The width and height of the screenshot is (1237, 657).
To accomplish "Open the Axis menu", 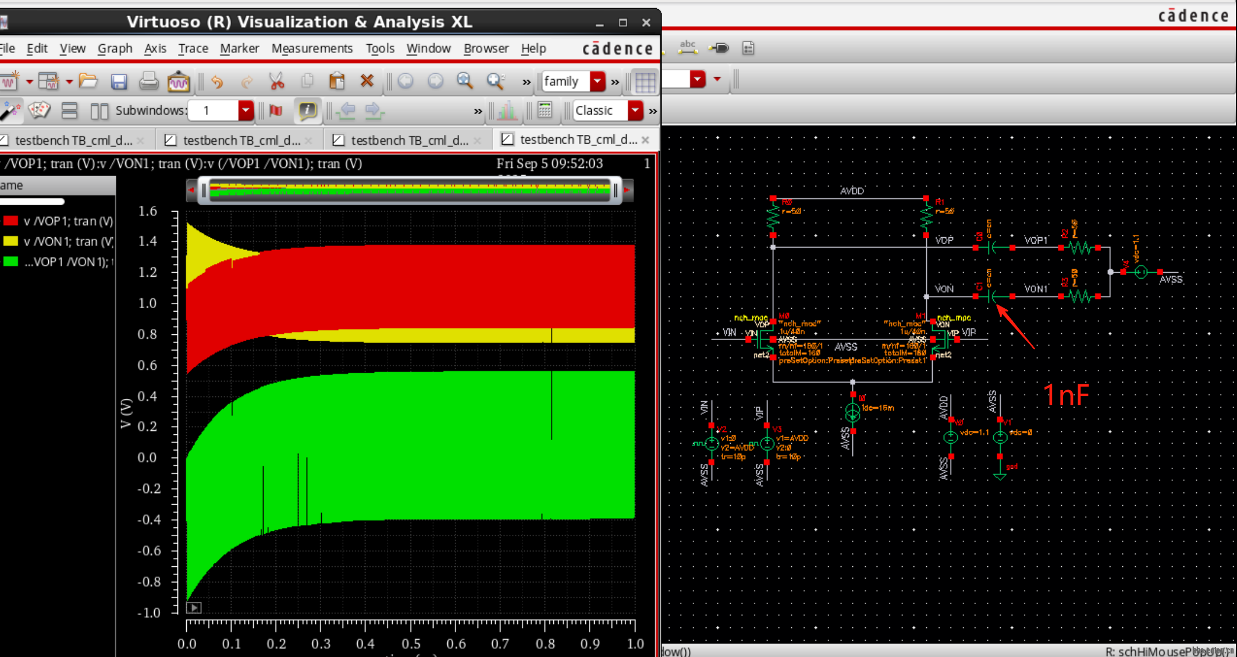I will tap(155, 48).
